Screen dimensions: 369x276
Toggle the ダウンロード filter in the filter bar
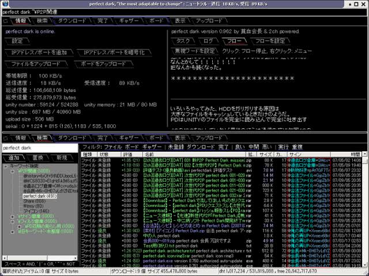point(201,147)
